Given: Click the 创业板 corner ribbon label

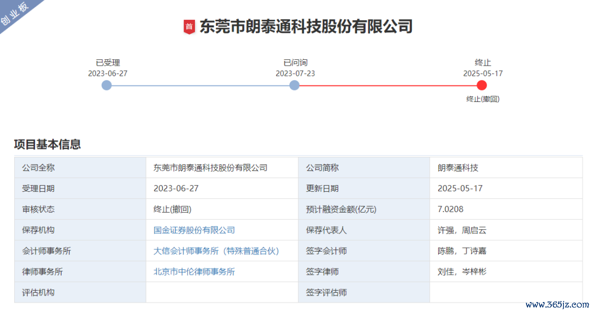Looking at the screenshot, I should point(14,13).
